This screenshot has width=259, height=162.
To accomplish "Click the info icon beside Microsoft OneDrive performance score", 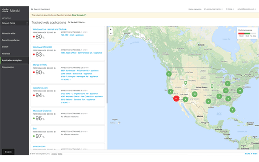I will tap(55, 114).
